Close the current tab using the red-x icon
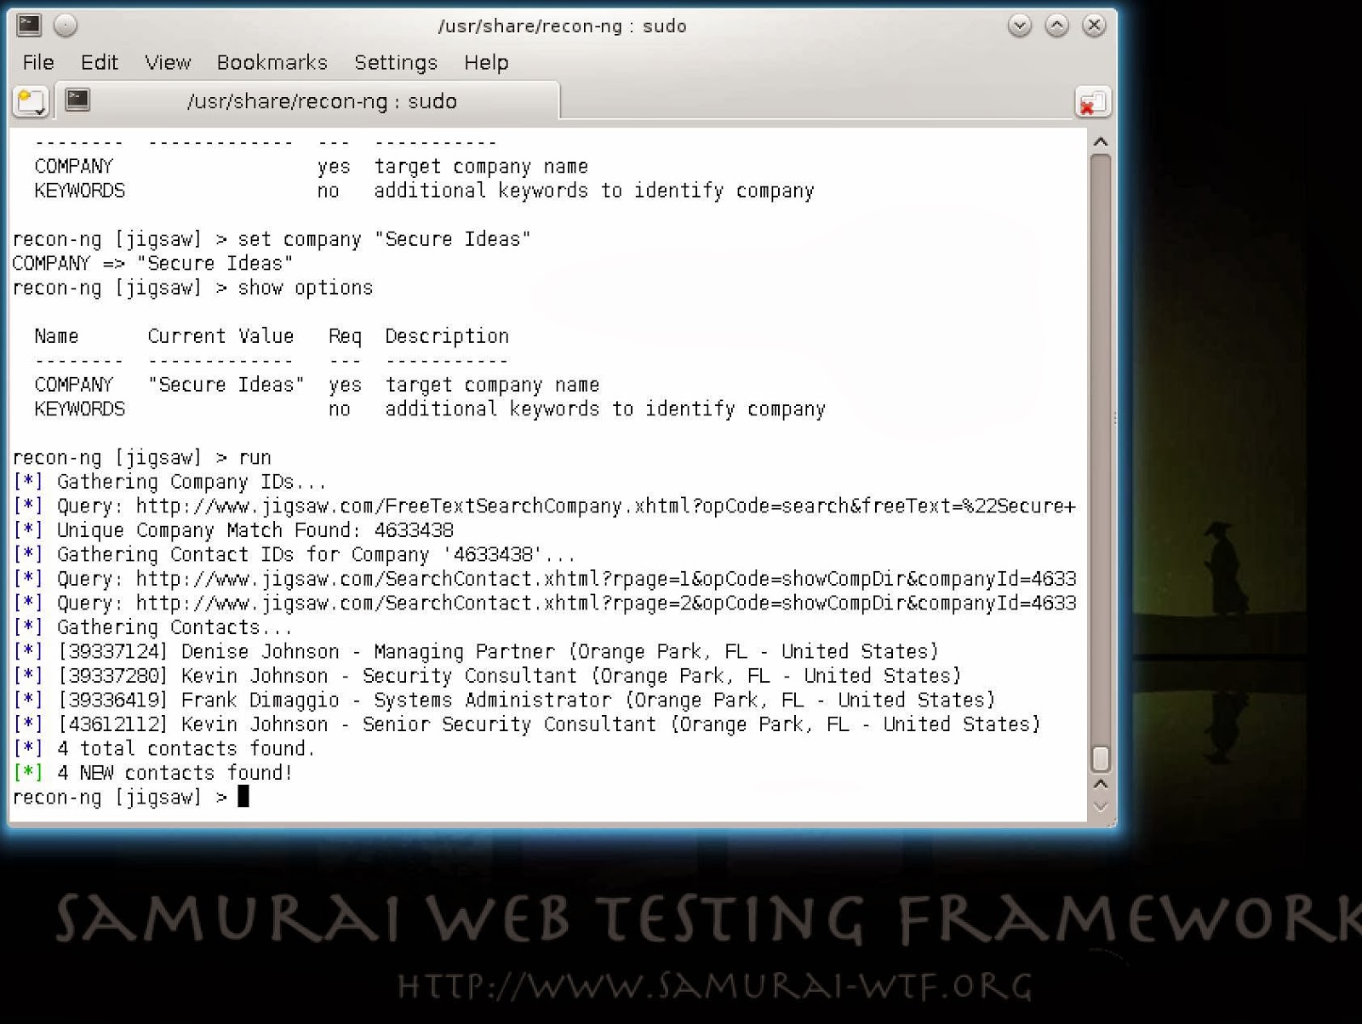1362x1024 pixels. click(x=1091, y=103)
